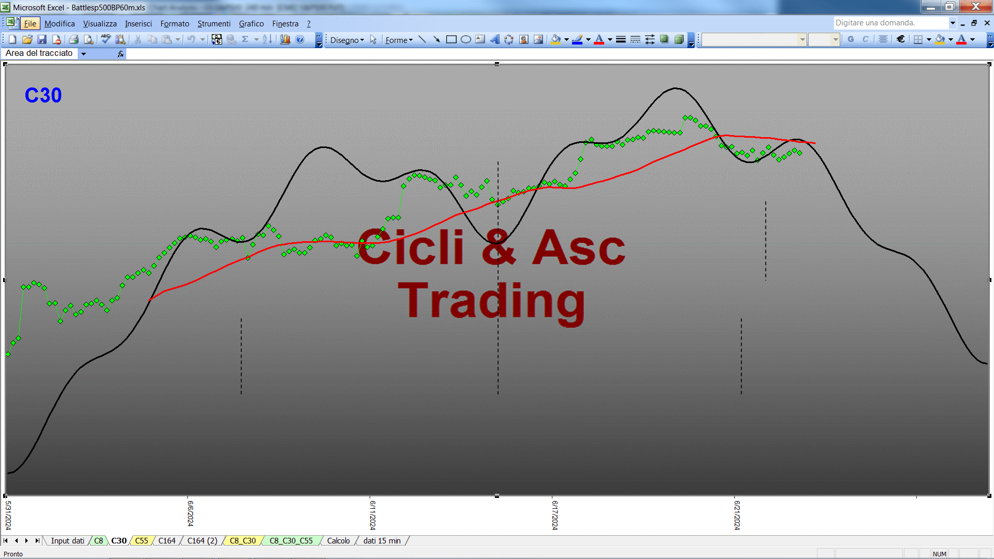Toggle Italic C formatting button
994x559 pixels.
(x=865, y=40)
